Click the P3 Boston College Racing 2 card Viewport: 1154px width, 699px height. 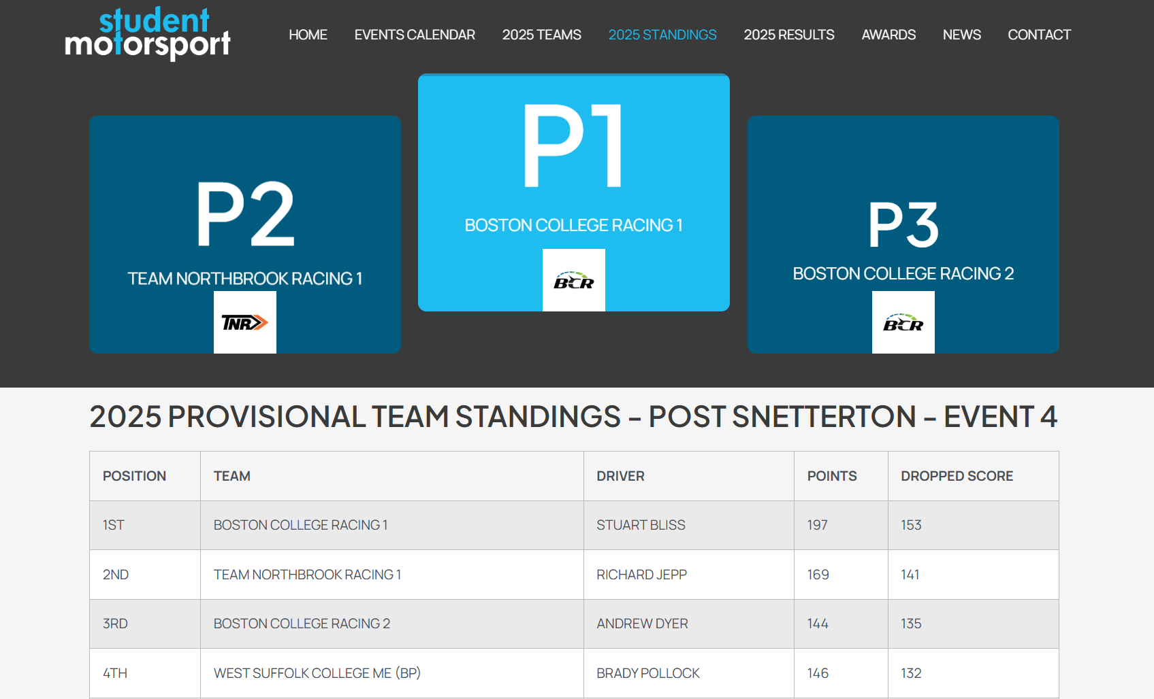point(903,235)
